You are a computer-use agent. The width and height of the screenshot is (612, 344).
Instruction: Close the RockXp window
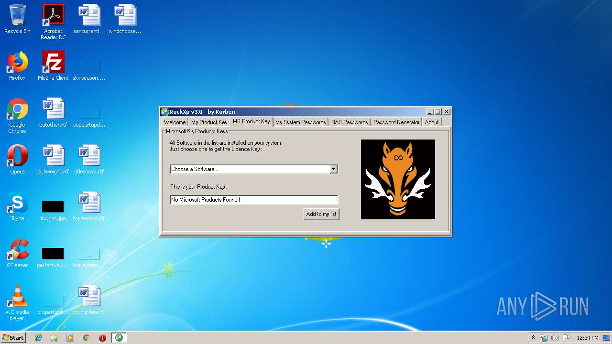click(447, 112)
